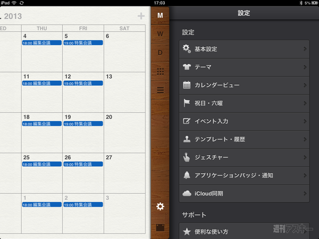
Task: Switch to Day view (D)
Action: pos(160,53)
